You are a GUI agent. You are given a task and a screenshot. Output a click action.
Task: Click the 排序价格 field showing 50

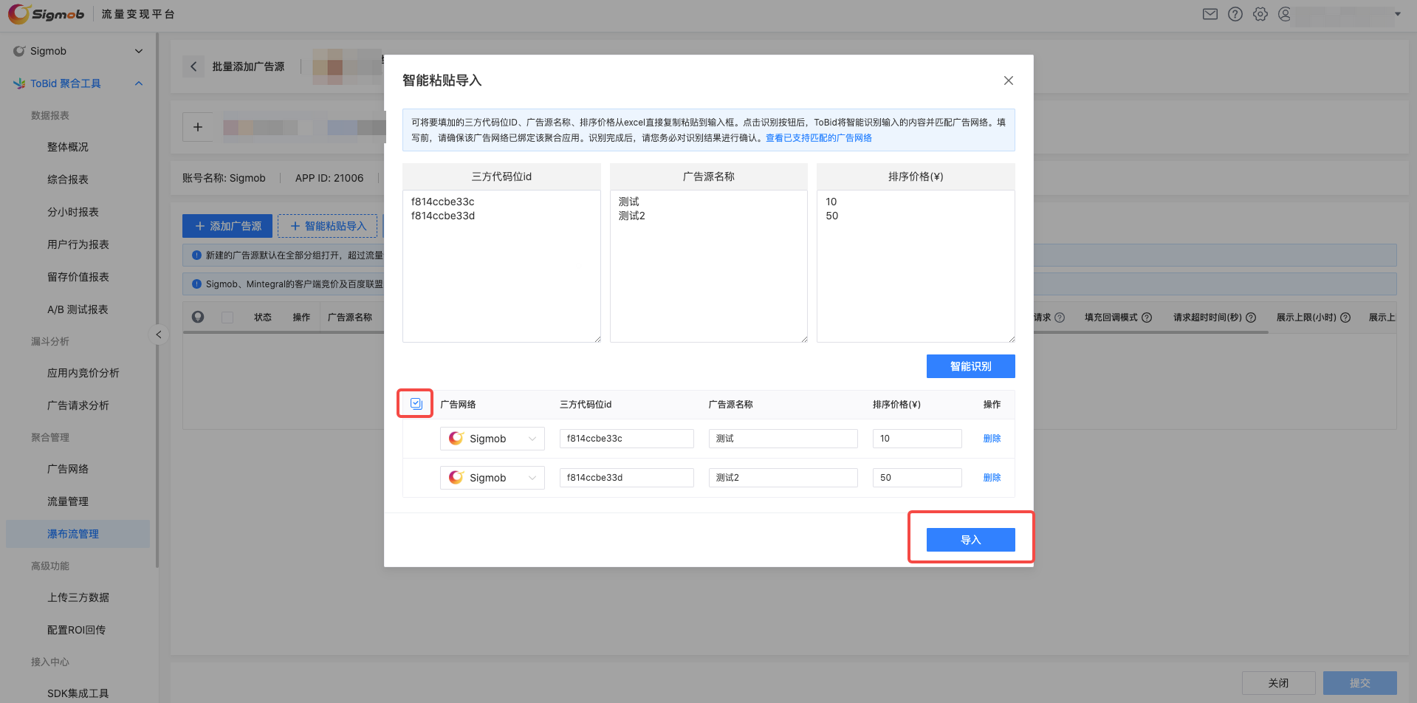coord(916,478)
